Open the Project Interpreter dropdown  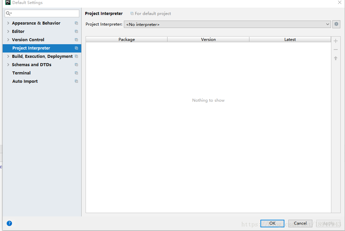point(227,24)
